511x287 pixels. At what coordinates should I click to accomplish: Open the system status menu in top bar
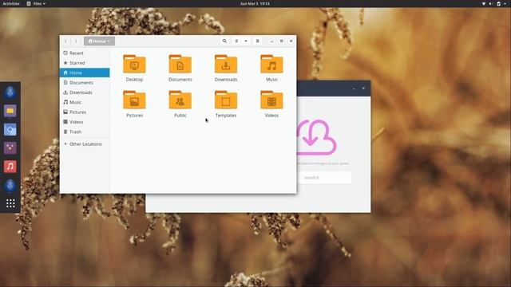tap(493, 3)
